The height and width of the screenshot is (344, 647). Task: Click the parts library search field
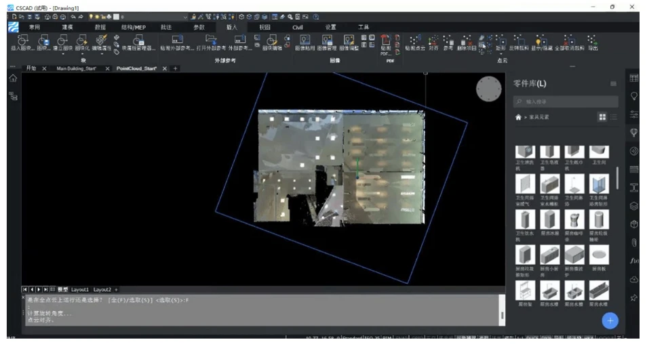click(x=566, y=102)
